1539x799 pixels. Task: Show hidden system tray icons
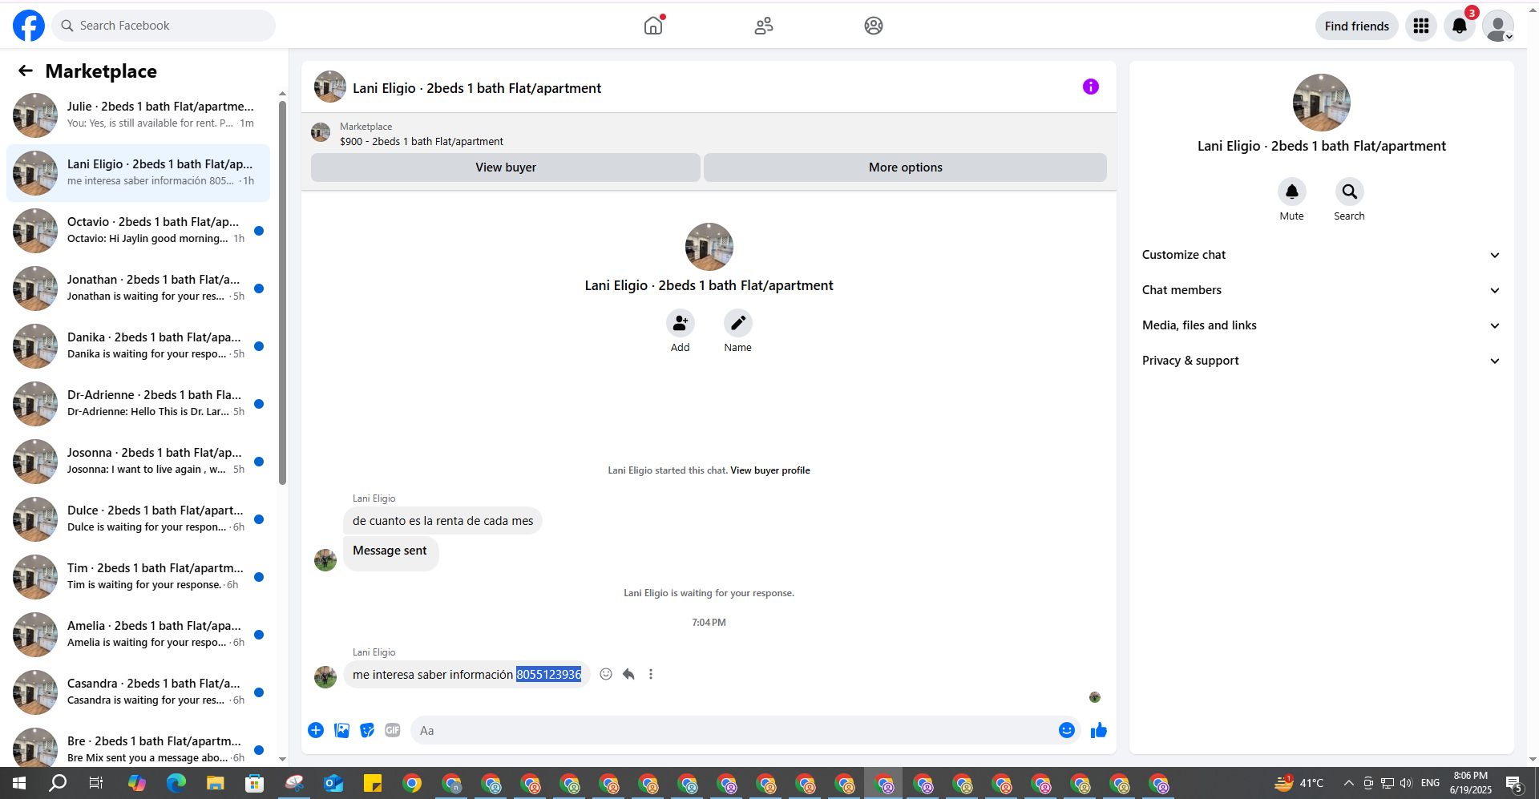click(1349, 783)
